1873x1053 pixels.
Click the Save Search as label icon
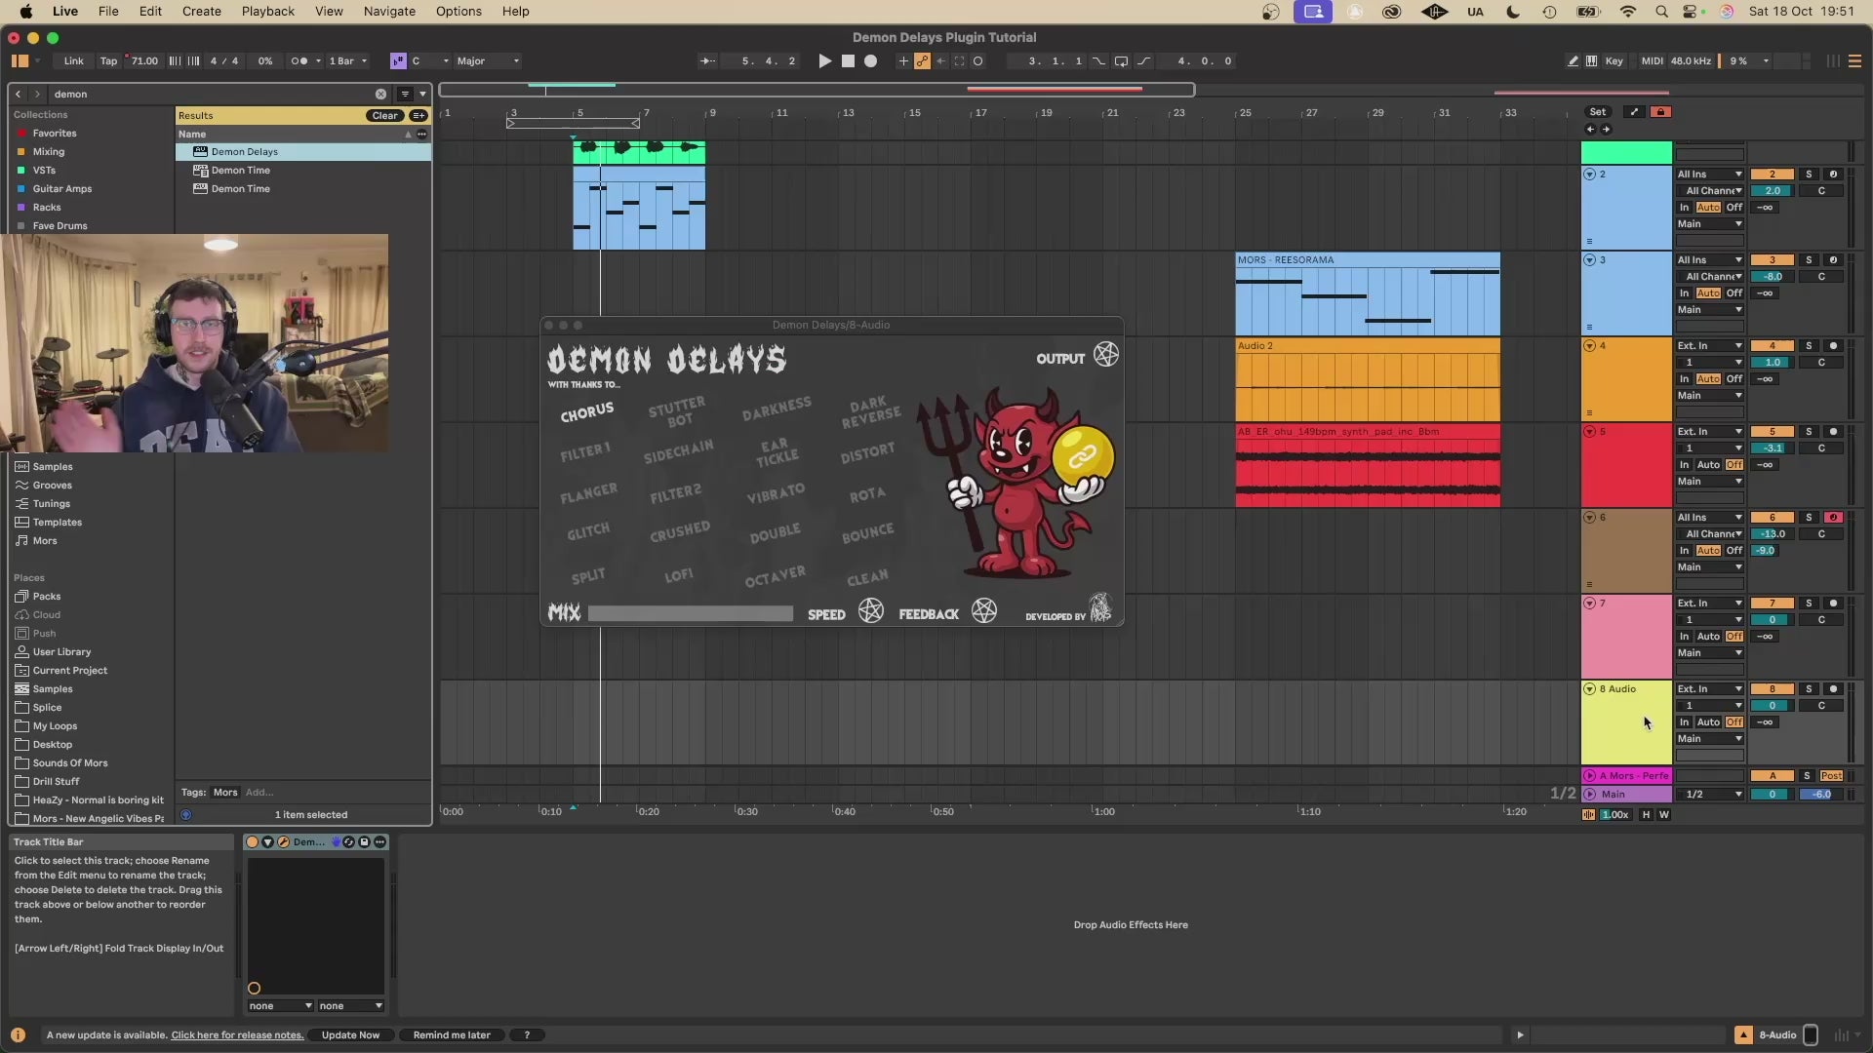coord(418,115)
